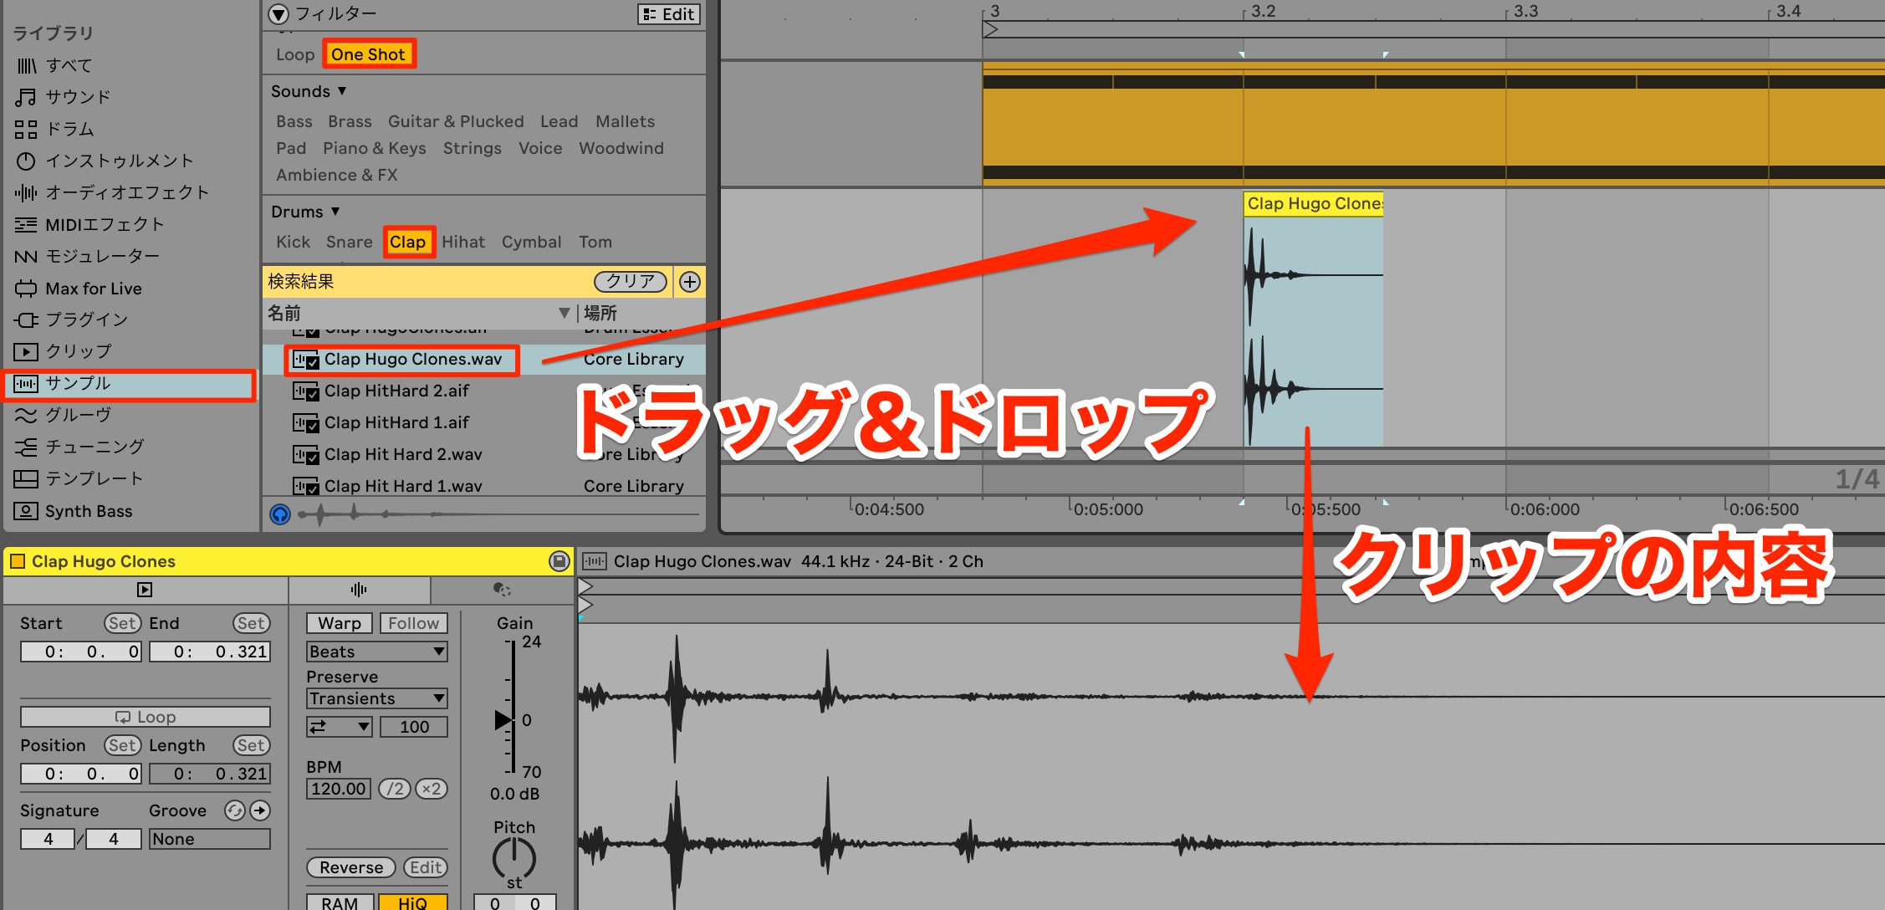This screenshot has height=910, width=1885.
Task: Click the Set button next to Length
Action: (x=251, y=745)
